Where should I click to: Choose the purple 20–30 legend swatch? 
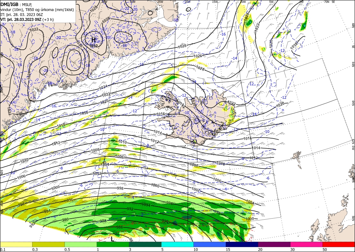(274, 244)
